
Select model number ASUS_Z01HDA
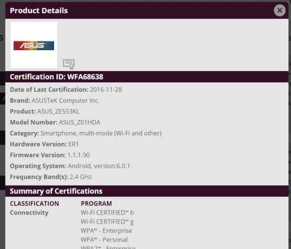80,122
